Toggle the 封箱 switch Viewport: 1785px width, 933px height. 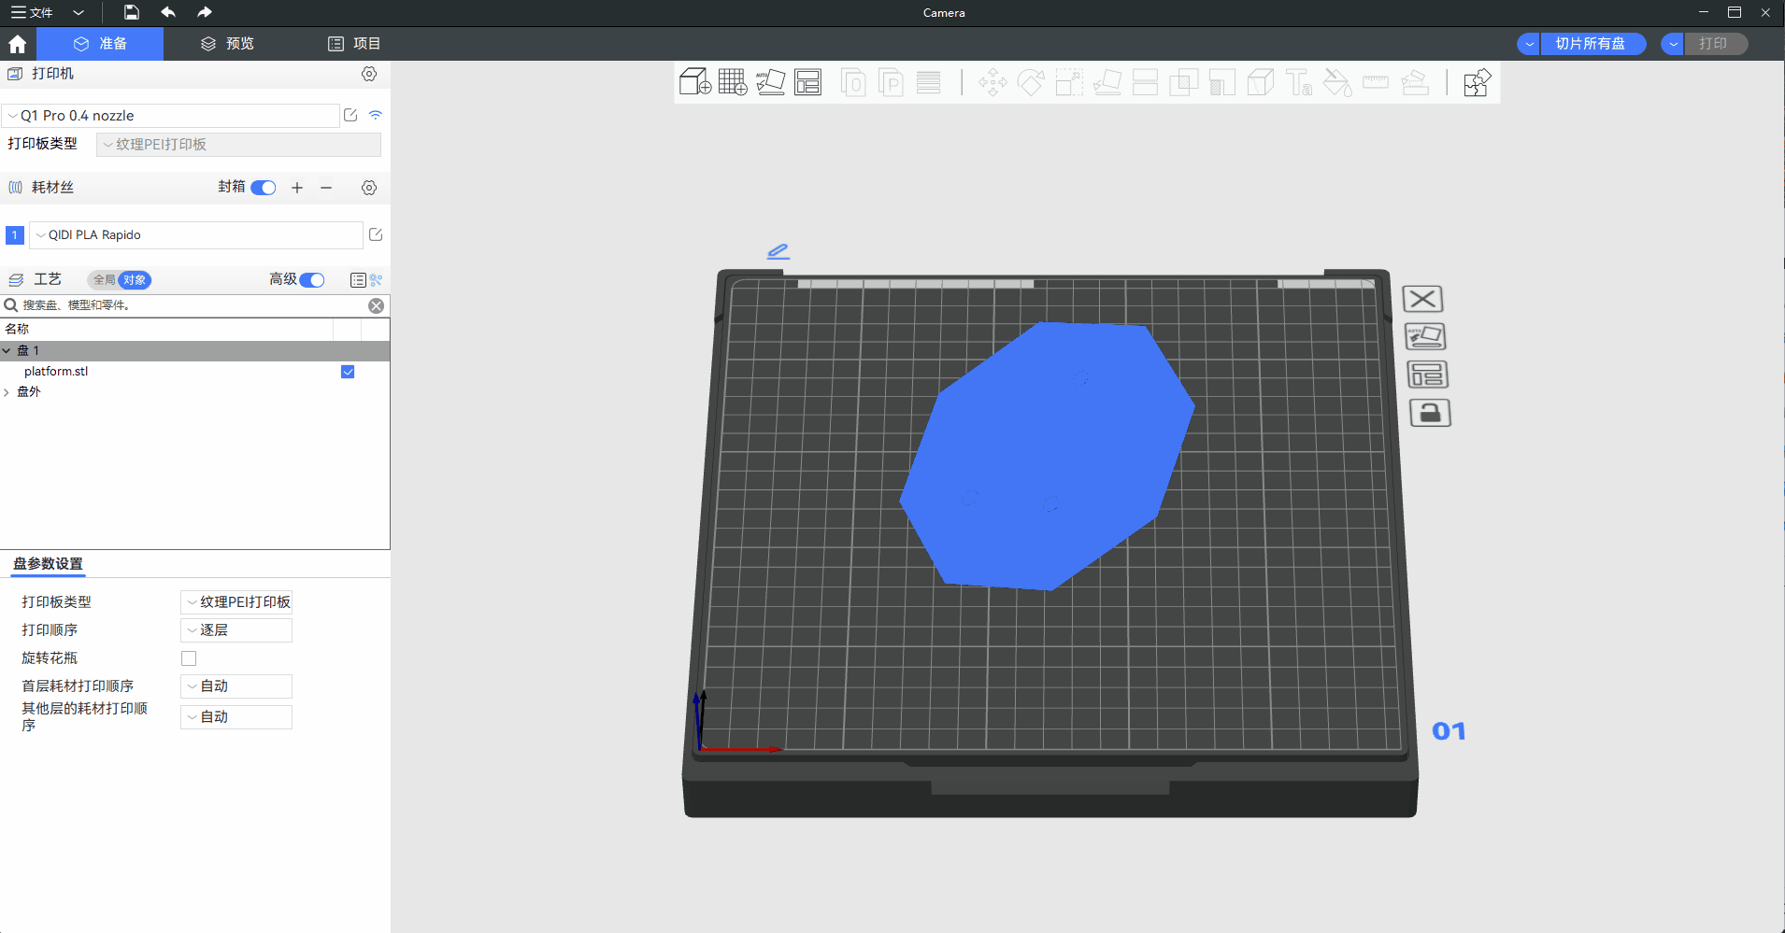(x=264, y=188)
